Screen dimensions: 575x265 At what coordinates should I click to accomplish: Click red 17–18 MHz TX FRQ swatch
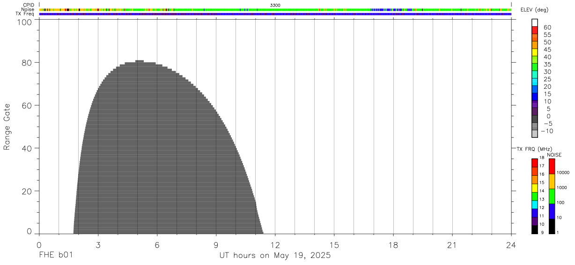click(534, 163)
